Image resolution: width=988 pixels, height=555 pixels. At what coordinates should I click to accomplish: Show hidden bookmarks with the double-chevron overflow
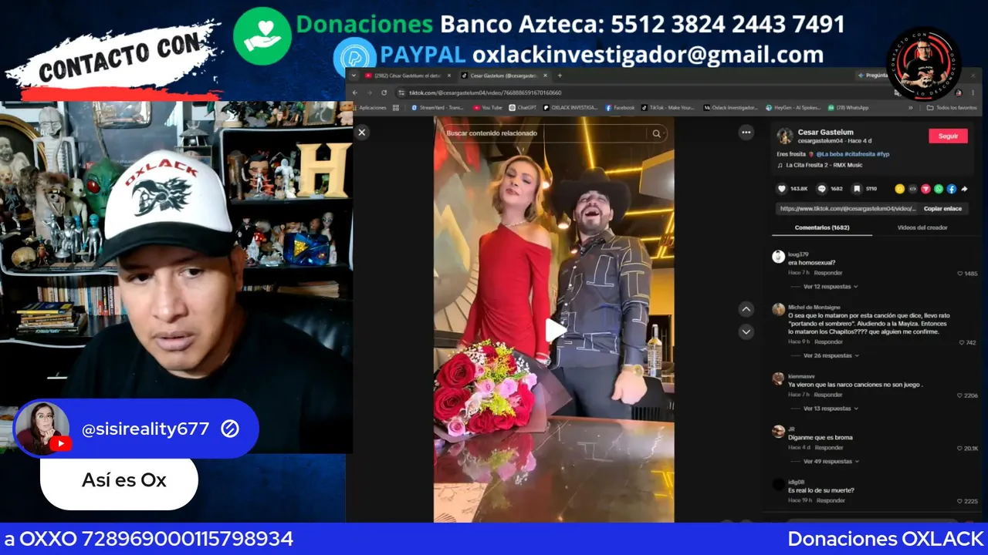910,108
